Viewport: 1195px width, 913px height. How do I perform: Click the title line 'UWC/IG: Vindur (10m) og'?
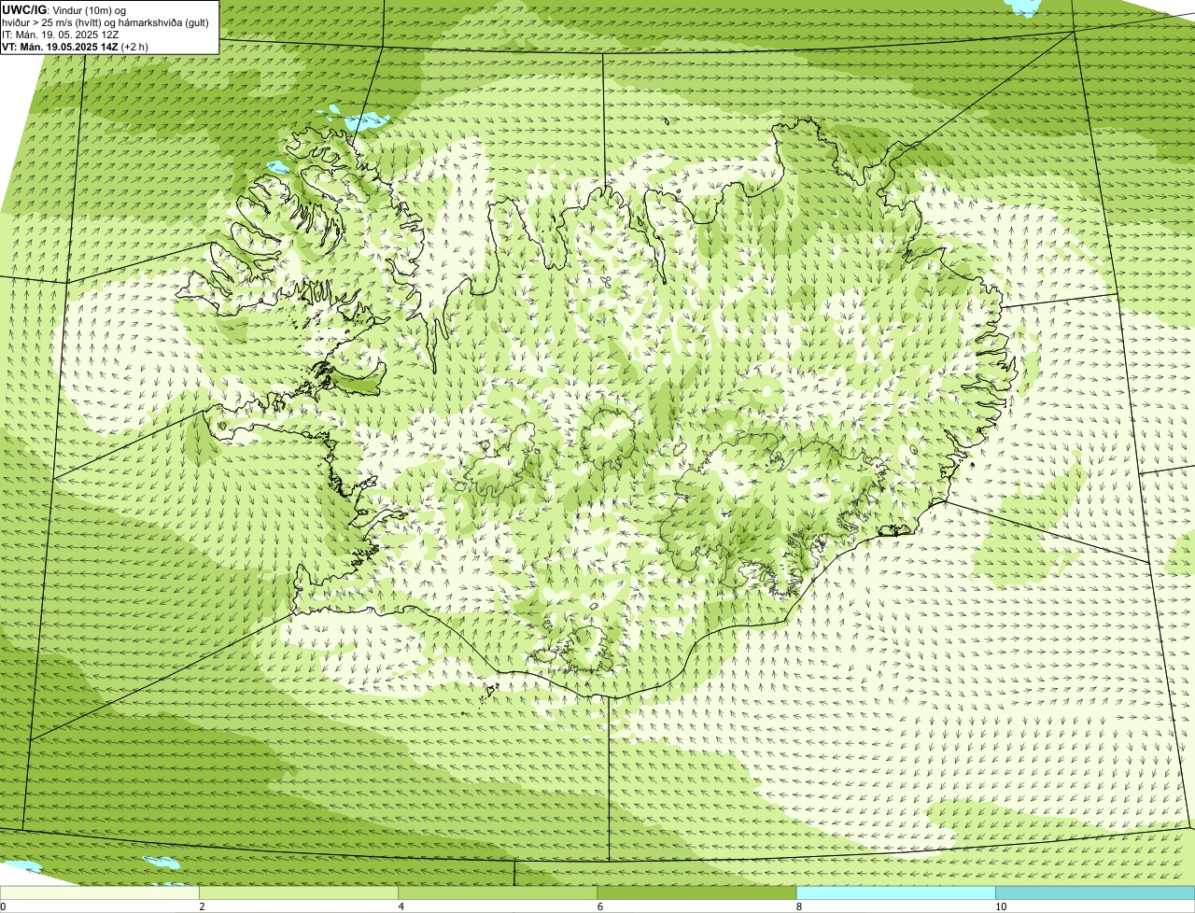point(64,9)
